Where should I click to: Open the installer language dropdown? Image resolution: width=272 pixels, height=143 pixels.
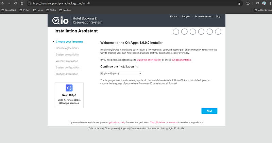click(121, 73)
